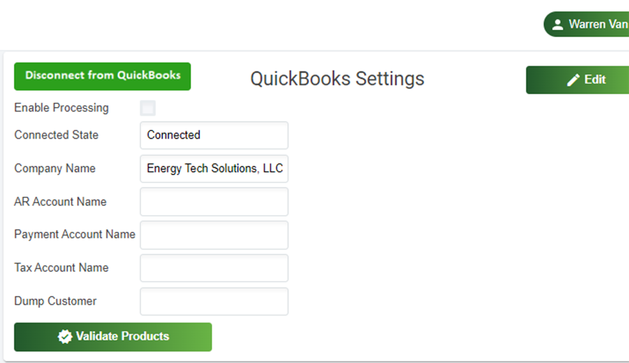Toggle the Enable Processing checkbox

coord(148,108)
